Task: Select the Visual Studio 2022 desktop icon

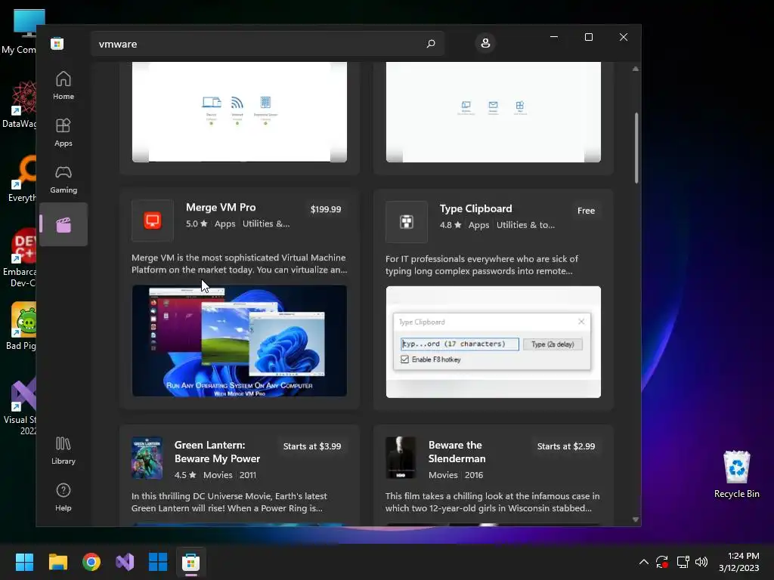Action: (20, 407)
